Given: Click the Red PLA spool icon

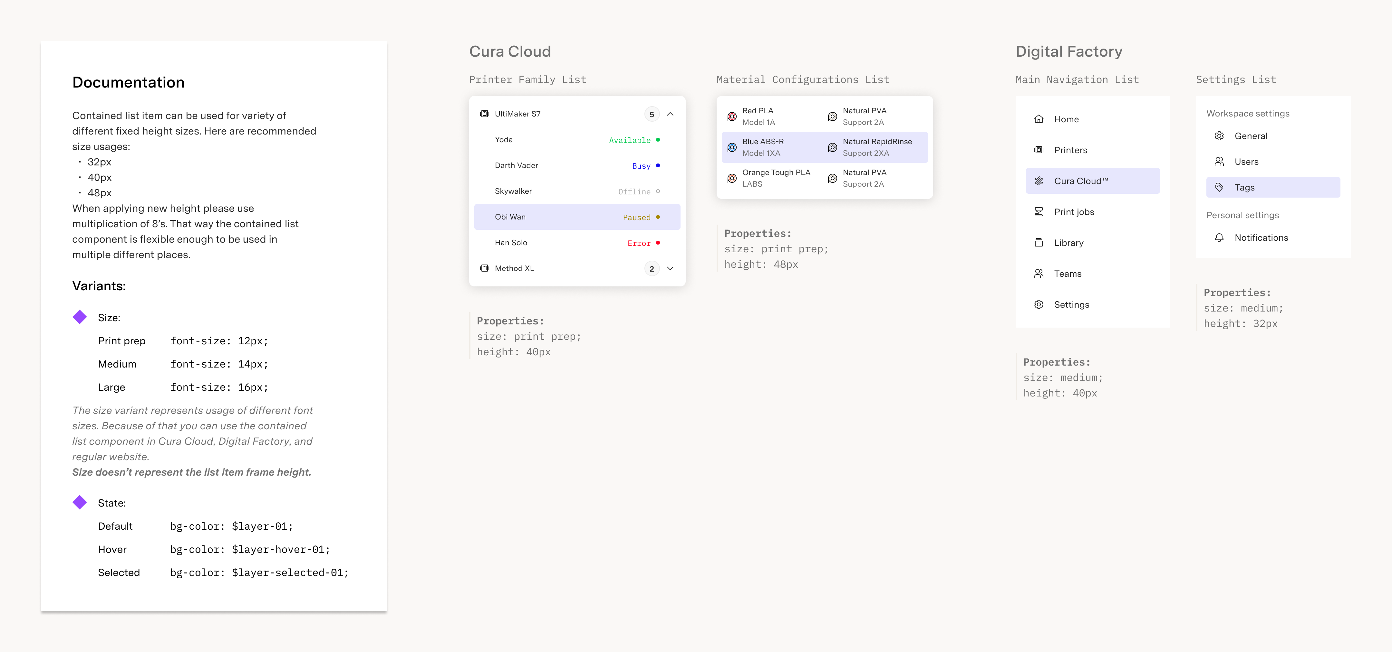Looking at the screenshot, I should [732, 116].
